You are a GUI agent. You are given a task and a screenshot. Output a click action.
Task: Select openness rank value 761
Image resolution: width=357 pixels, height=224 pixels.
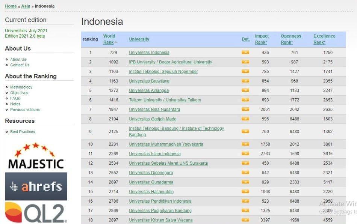294,53
